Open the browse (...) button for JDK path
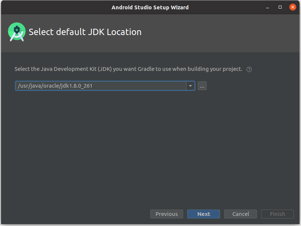This screenshot has width=301, height=226. [x=202, y=86]
